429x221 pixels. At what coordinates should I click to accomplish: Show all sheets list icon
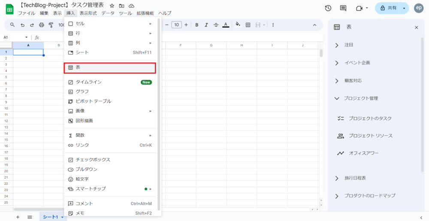tap(30, 217)
